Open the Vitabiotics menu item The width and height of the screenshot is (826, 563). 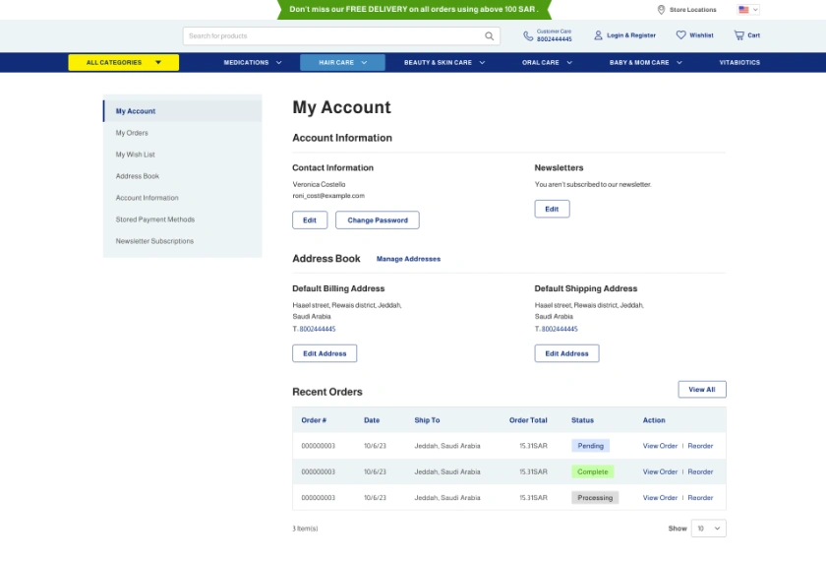[739, 62]
